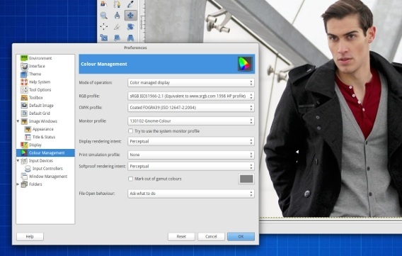Enable Mark out of gamut colours

point(130,179)
